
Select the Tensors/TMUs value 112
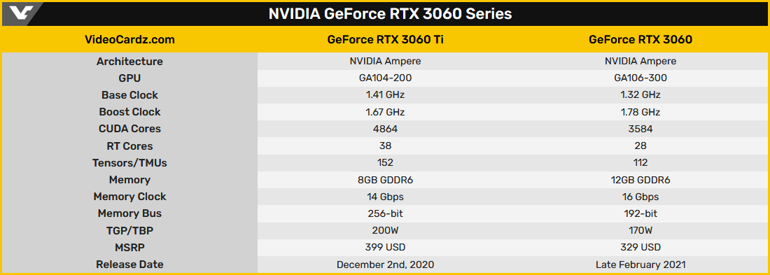click(x=640, y=162)
